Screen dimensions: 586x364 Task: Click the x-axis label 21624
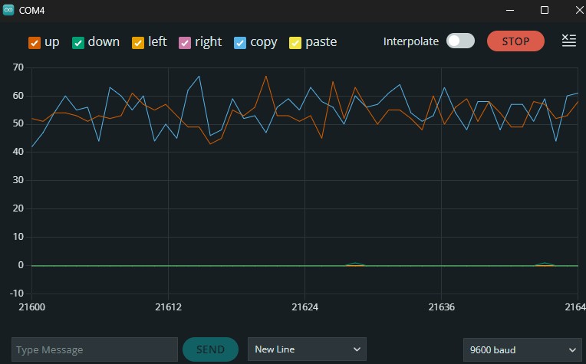pos(305,307)
